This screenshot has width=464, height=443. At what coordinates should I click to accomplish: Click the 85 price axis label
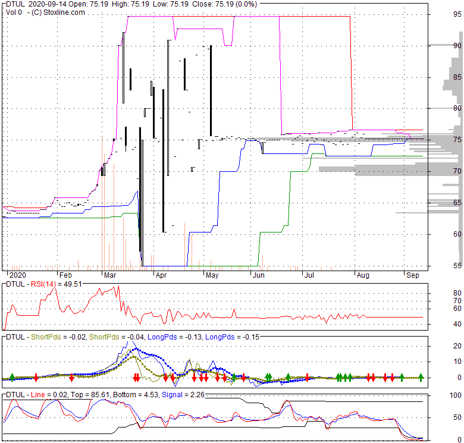(x=457, y=77)
